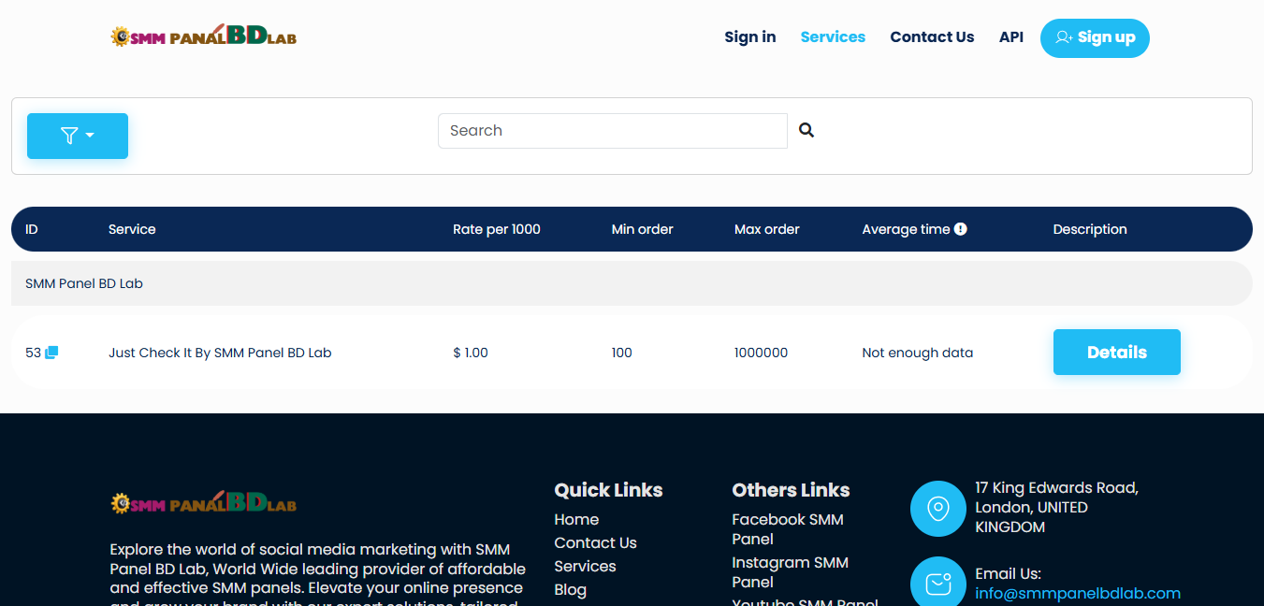Click the email envelope icon in footer
1264x606 pixels.
pyautogui.click(x=937, y=584)
